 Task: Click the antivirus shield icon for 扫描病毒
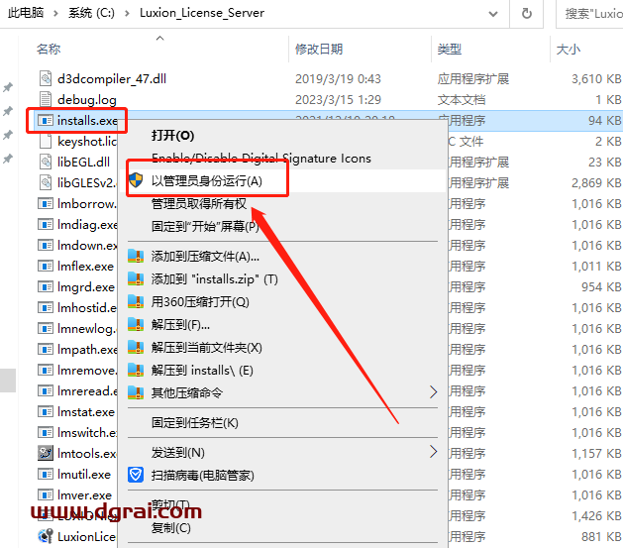[x=136, y=475]
